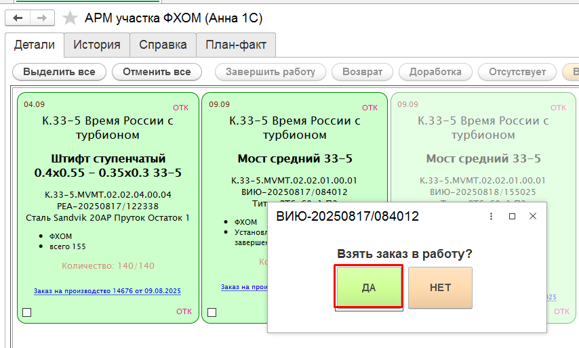Switch to the История tab
Viewport: 579px width, 348px height.
pos(97,45)
